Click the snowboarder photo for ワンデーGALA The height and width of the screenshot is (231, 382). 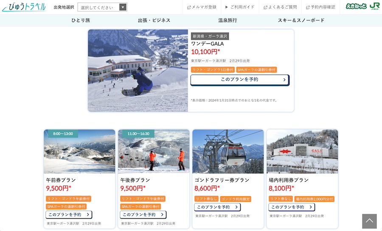(138, 70)
